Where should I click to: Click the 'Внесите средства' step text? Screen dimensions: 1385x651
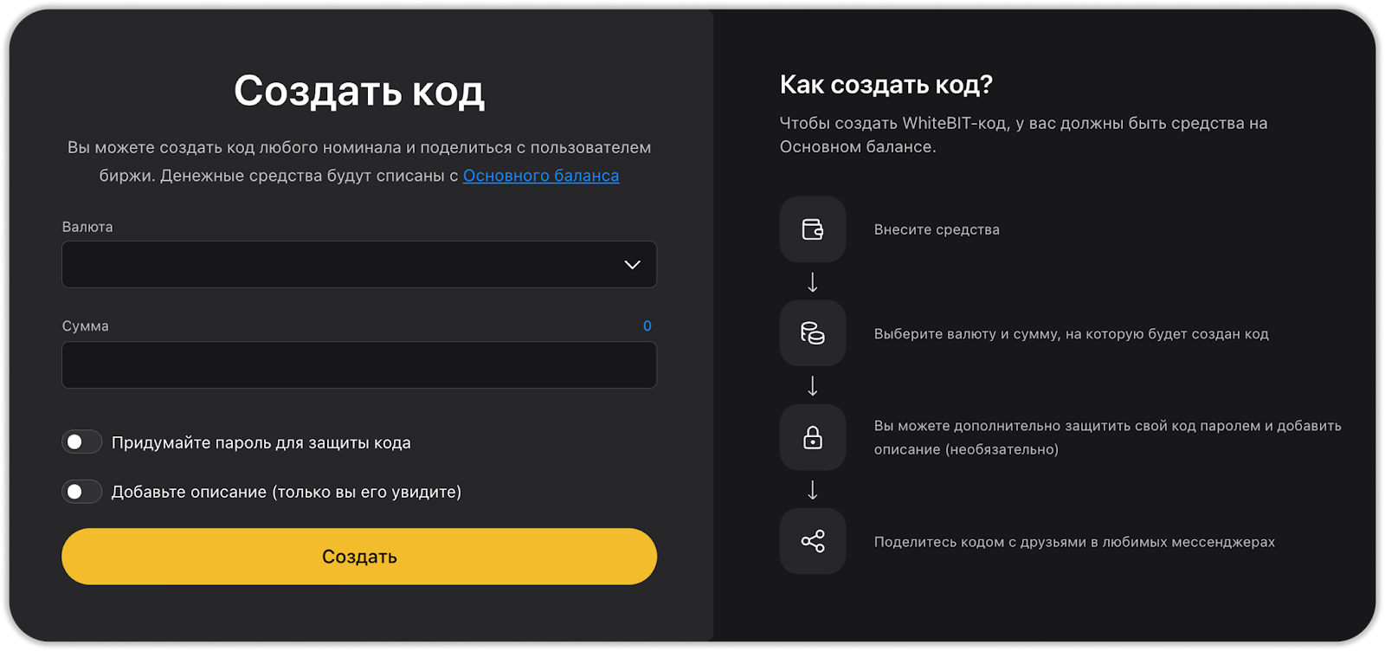[x=937, y=229]
